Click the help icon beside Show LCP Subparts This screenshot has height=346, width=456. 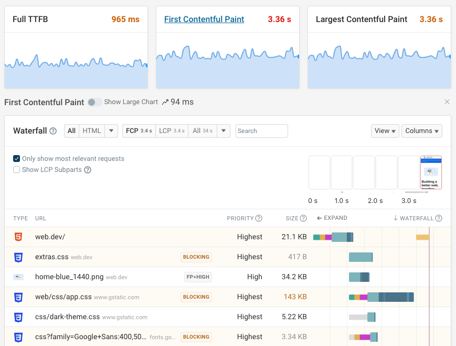pos(88,170)
